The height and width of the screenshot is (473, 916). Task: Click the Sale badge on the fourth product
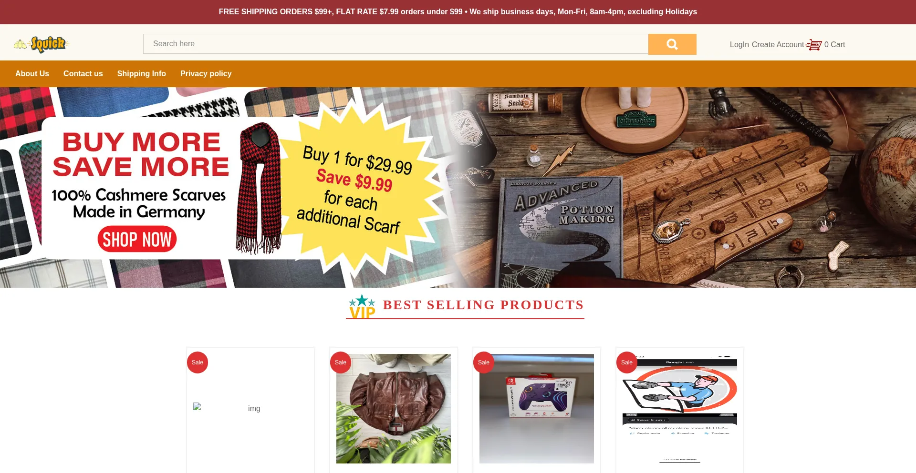[x=627, y=362]
